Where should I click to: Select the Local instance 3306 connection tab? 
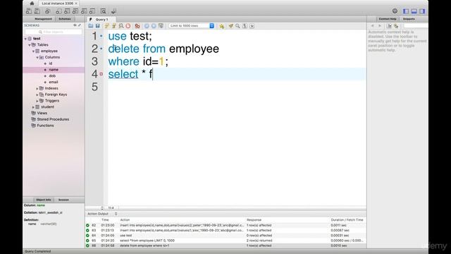tap(58, 4)
